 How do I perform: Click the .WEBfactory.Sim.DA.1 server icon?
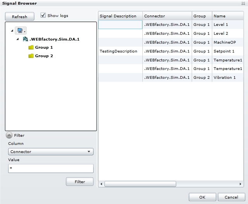(x=26, y=39)
